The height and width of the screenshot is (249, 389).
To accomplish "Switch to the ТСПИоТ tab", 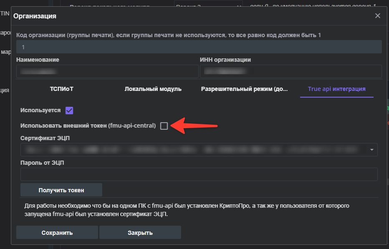I will tap(61, 89).
